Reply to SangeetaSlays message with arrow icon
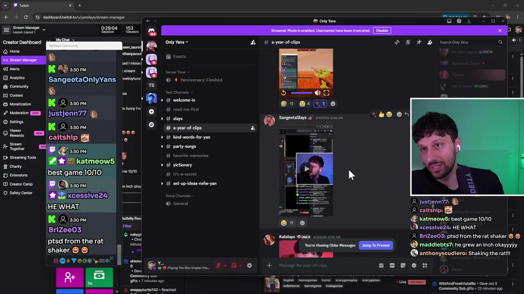The height and width of the screenshot is (294, 524). 407,114
